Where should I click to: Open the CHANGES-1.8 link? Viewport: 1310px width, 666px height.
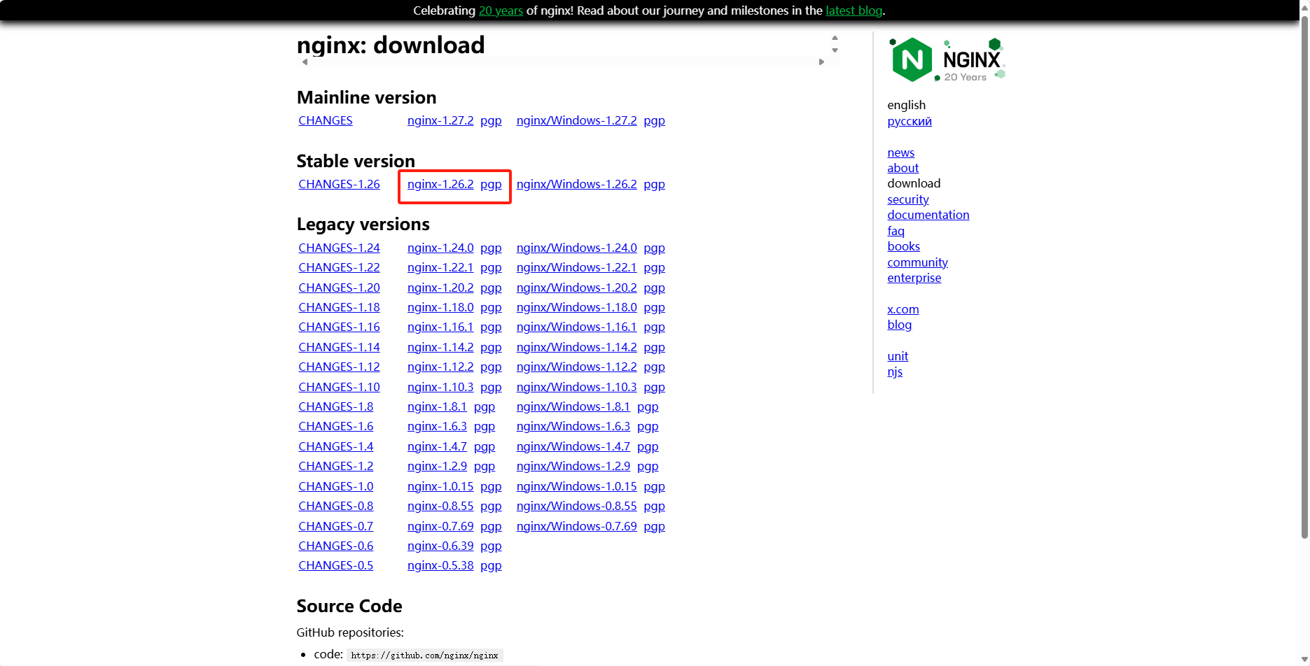tap(335, 406)
